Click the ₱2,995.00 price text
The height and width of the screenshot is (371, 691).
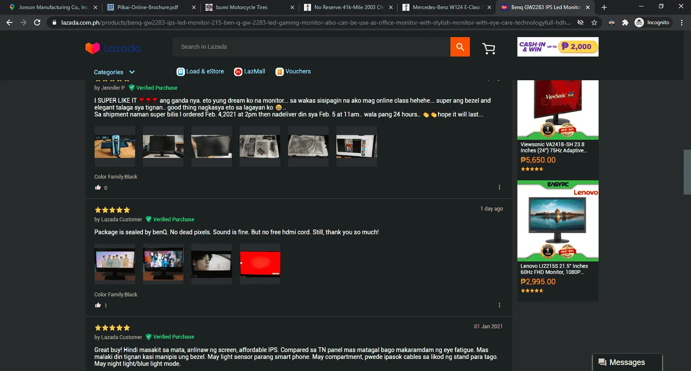[x=538, y=282]
